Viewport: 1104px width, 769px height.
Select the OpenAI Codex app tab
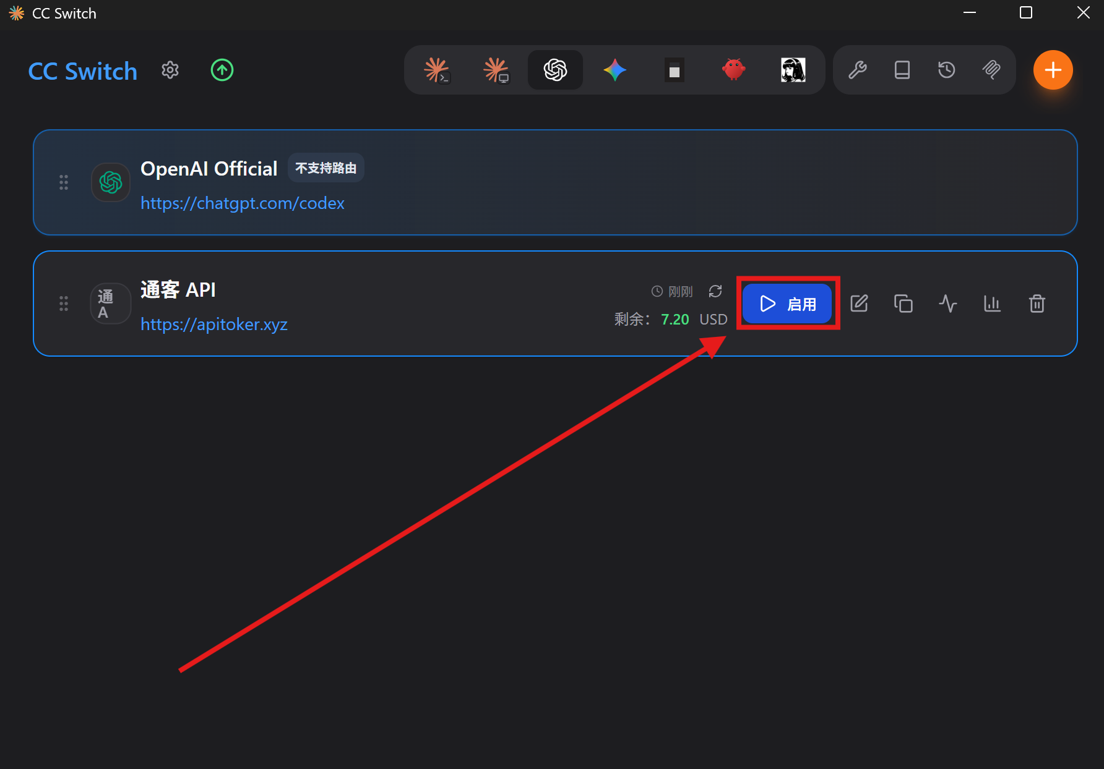[556, 70]
